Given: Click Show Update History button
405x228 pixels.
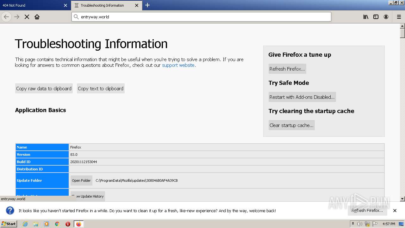Looking at the screenshot, I should (x=88, y=196).
